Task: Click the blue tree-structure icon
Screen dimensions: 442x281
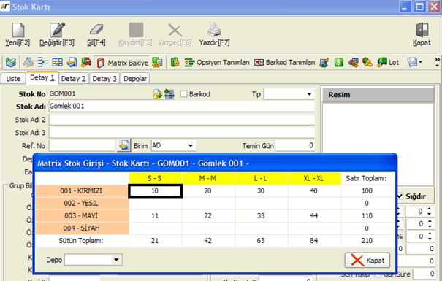Action: tap(43, 62)
